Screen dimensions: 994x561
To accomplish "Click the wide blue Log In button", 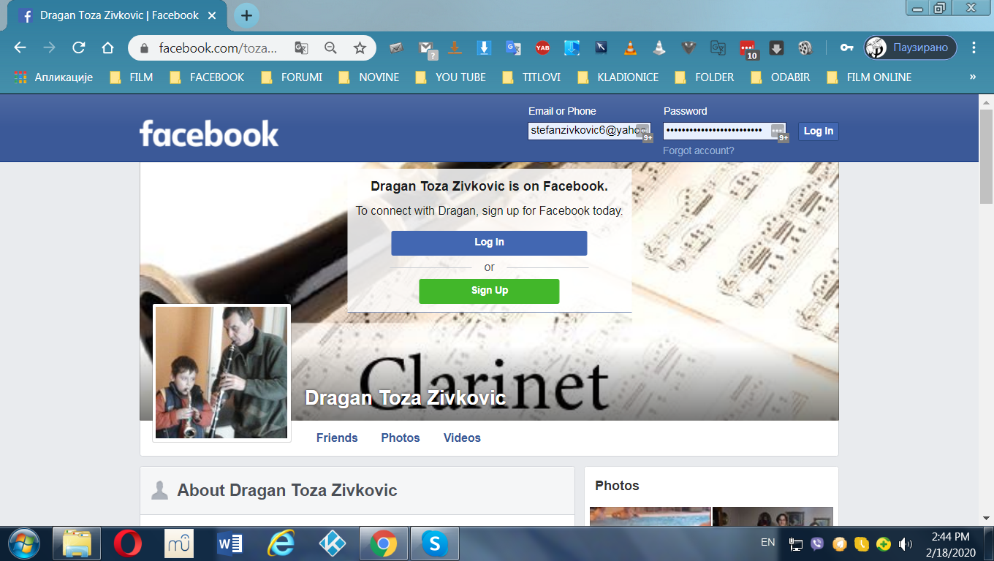I will (x=489, y=243).
